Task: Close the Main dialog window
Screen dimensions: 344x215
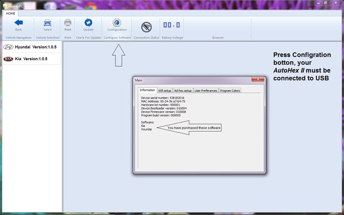Action: pyautogui.click(x=258, y=79)
